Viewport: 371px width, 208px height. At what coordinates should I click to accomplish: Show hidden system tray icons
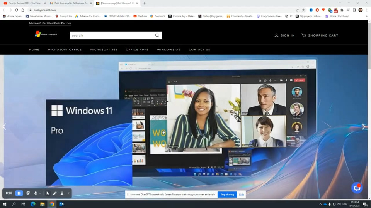point(320,204)
